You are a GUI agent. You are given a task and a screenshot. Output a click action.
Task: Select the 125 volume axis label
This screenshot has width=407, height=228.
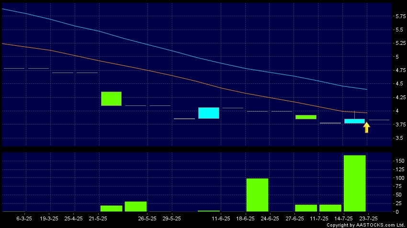tap(400, 169)
